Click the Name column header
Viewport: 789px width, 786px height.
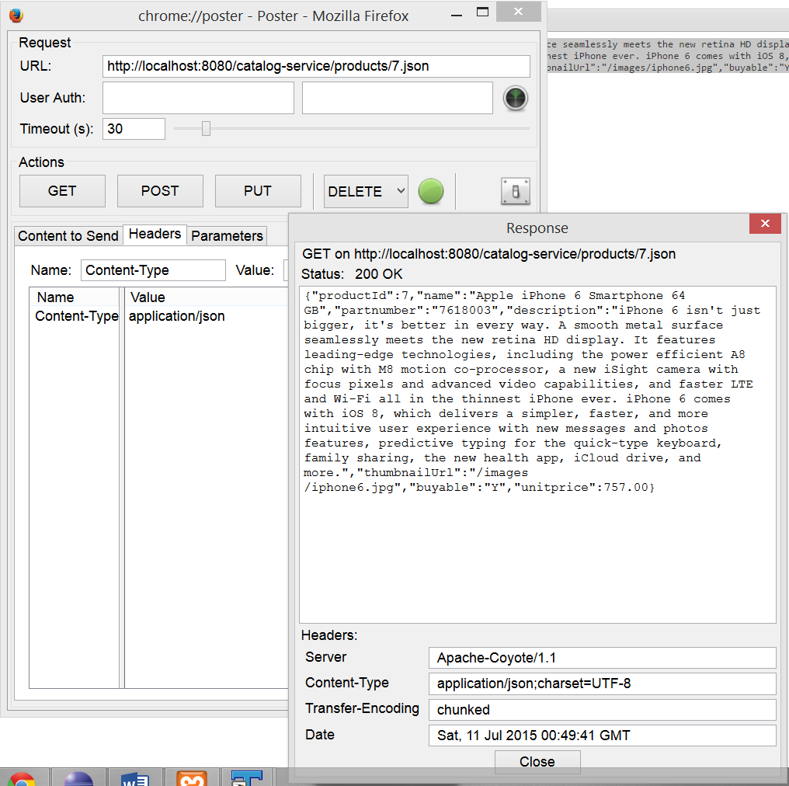point(75,297)
